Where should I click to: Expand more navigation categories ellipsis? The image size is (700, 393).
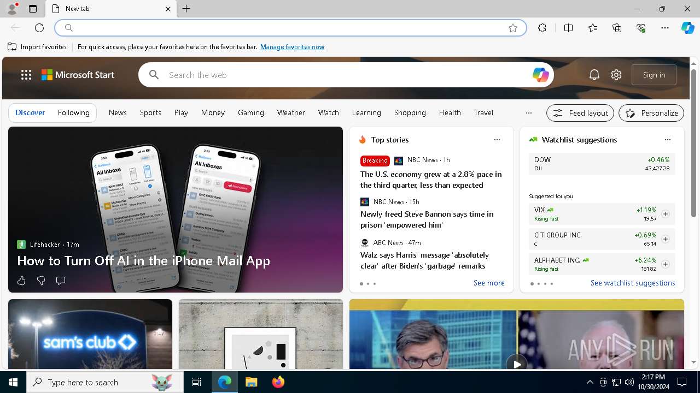click(x=529, y=113)
